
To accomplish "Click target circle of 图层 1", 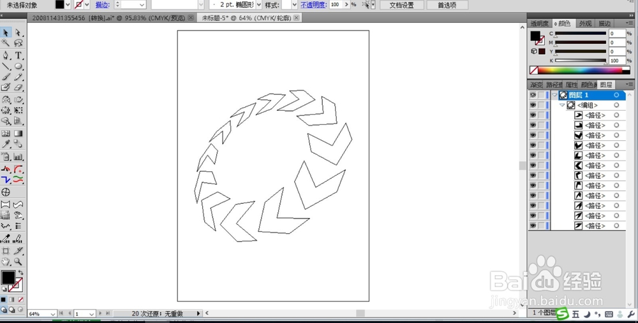I will point(616,95).
